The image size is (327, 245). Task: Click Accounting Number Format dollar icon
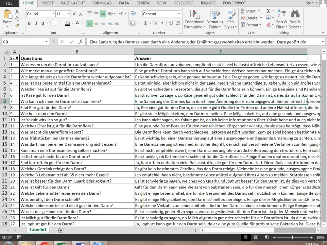tap(146, 23)
